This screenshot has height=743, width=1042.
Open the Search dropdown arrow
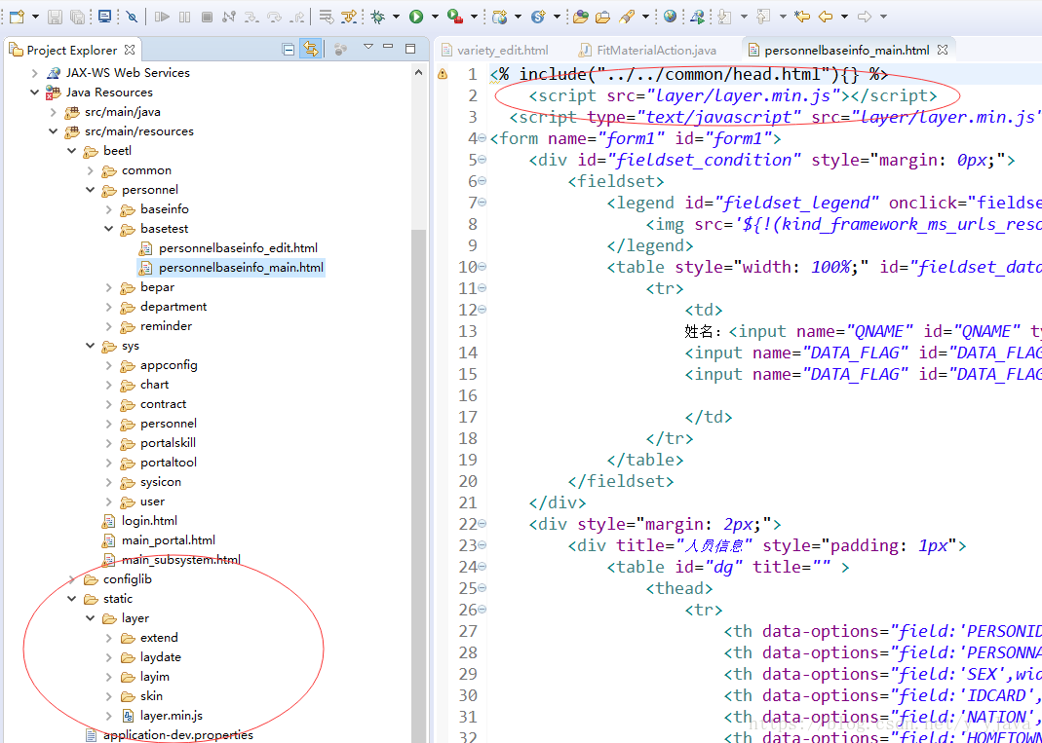click(645, 16)
